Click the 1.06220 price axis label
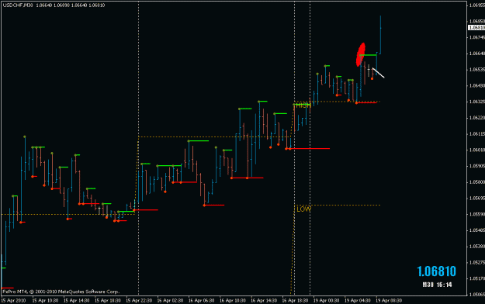 point(477,118)
